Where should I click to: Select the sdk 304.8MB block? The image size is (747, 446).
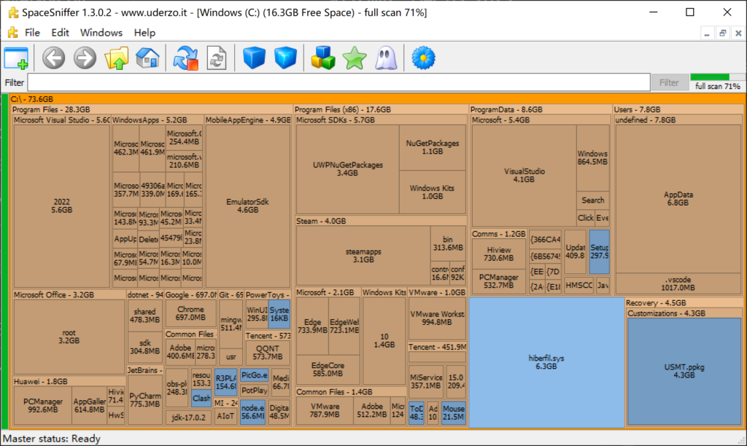tap(145, 347)
